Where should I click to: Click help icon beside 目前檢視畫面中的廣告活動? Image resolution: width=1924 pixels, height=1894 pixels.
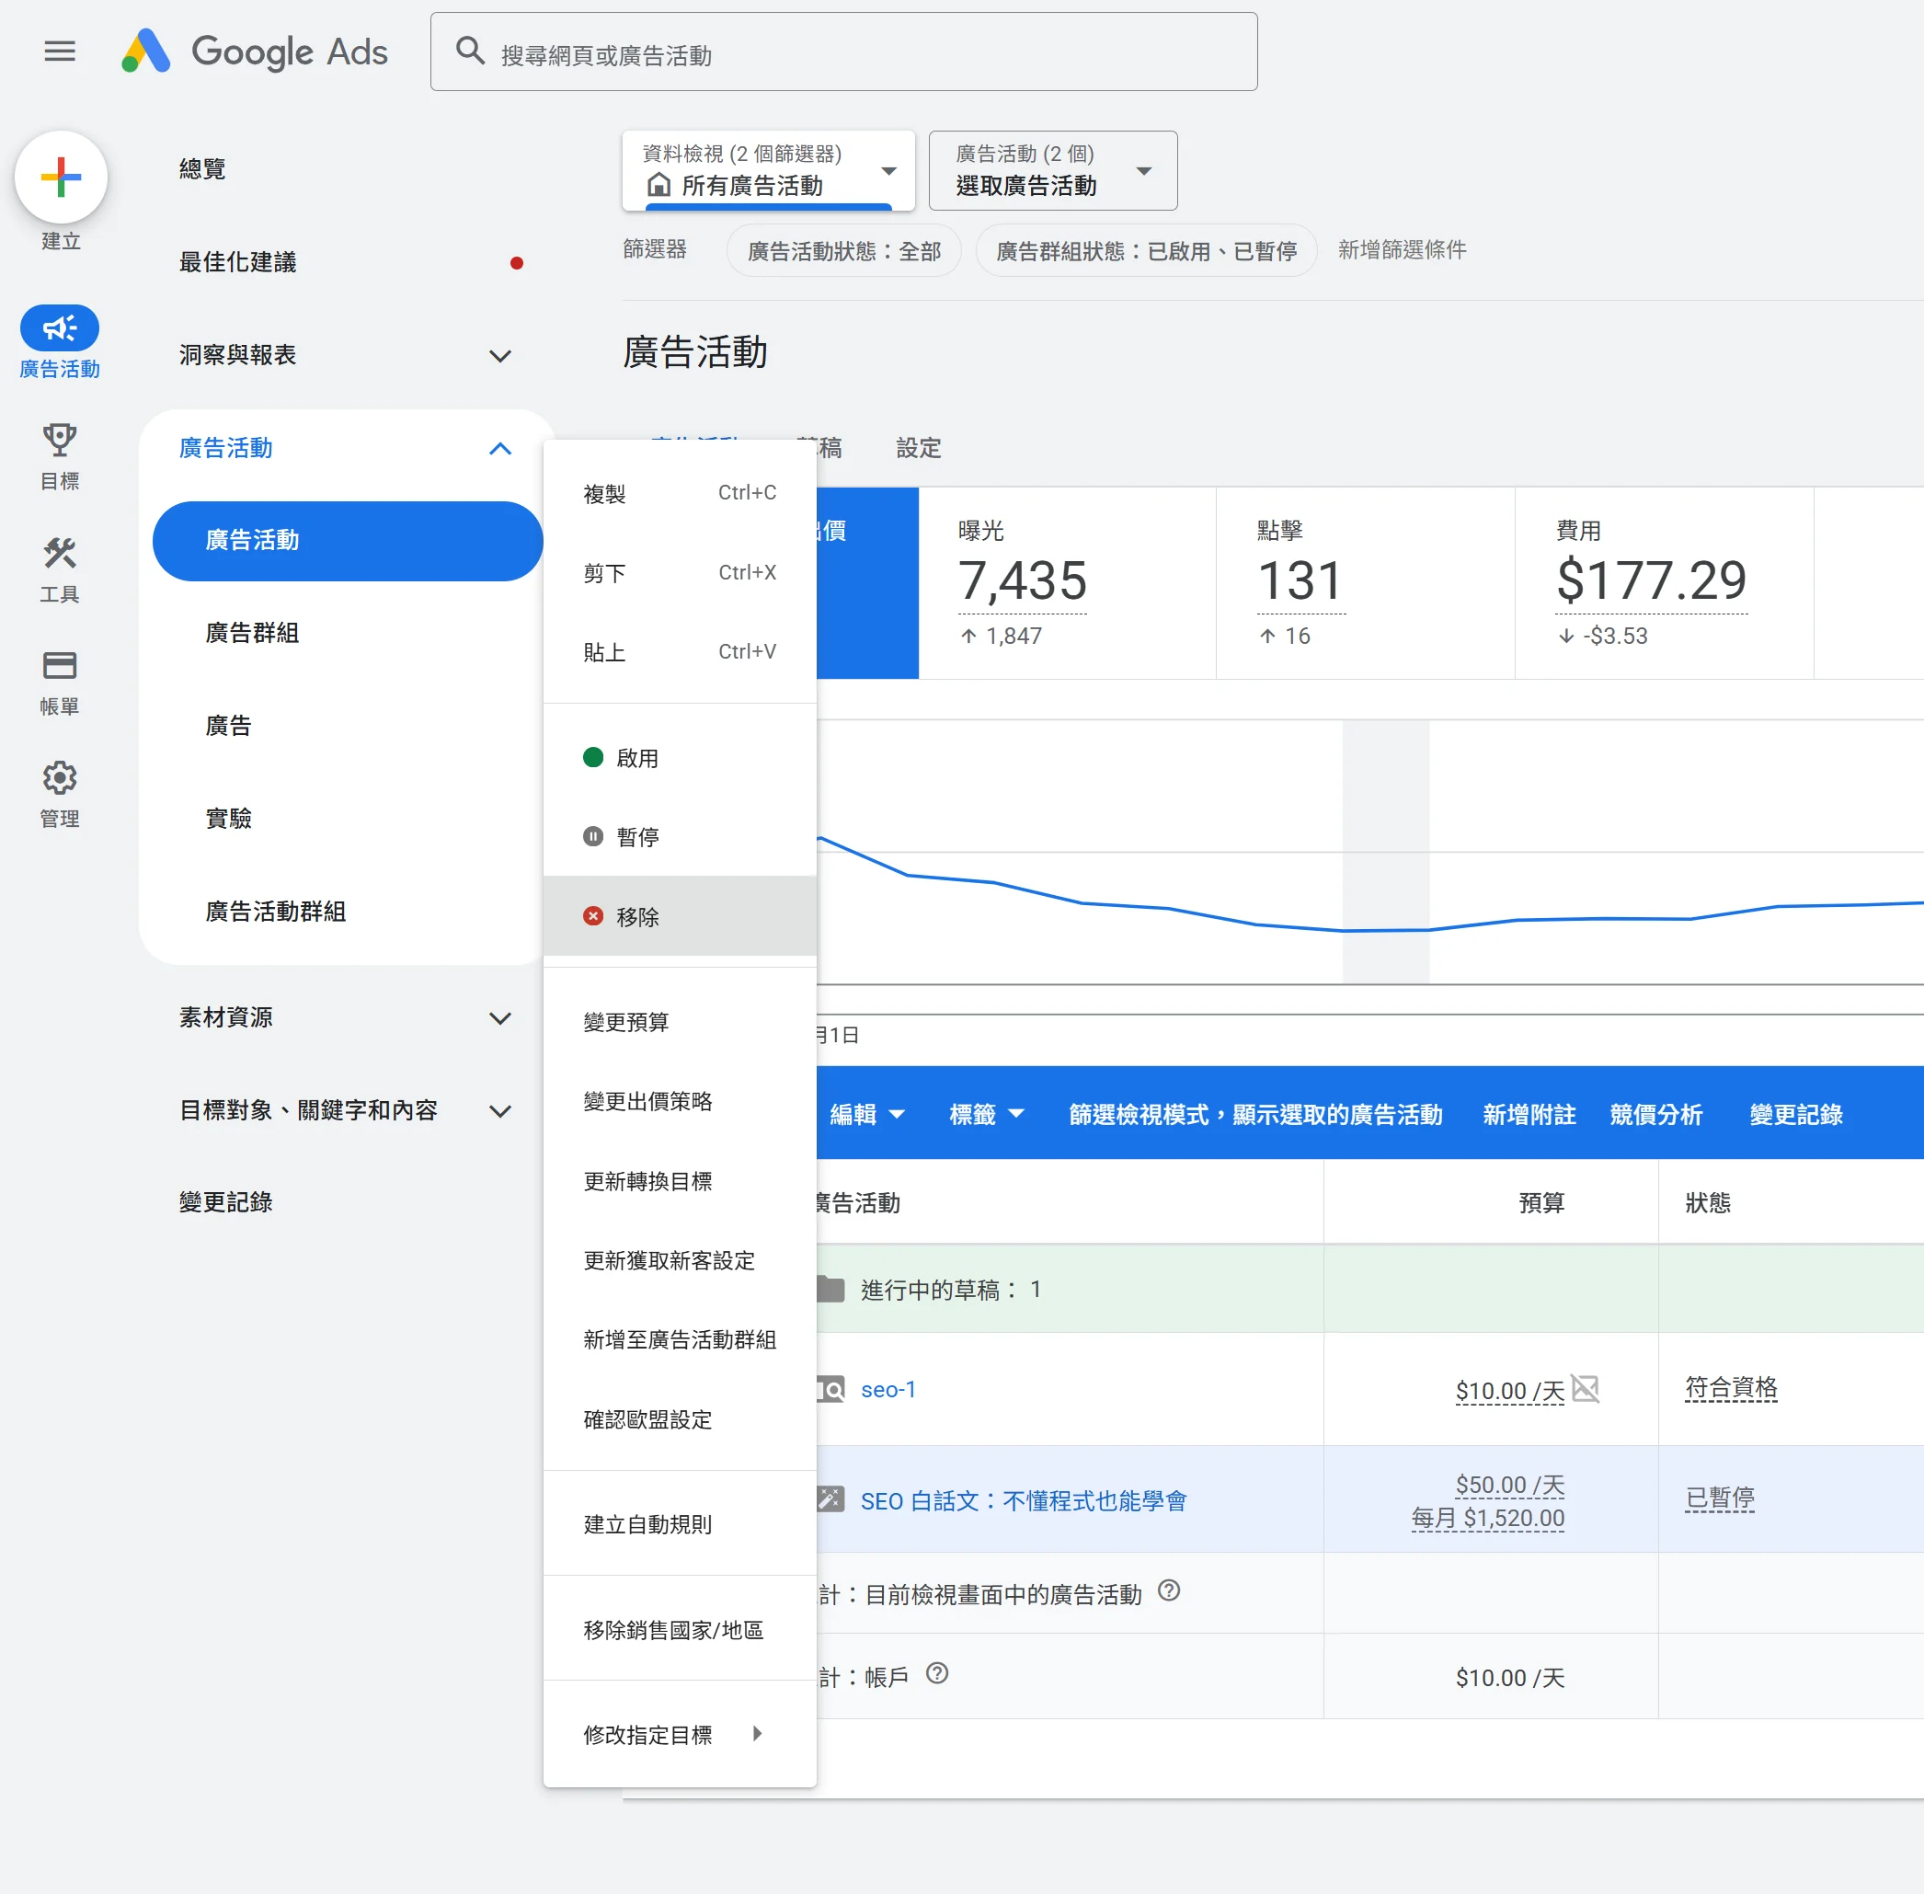click(x=1169, y=1590)
